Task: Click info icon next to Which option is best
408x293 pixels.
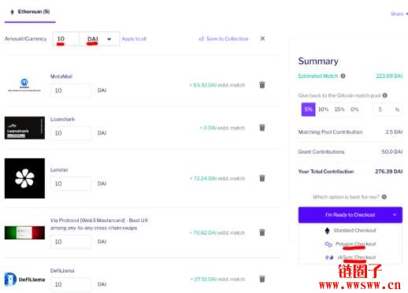Action: click(384, 197)
